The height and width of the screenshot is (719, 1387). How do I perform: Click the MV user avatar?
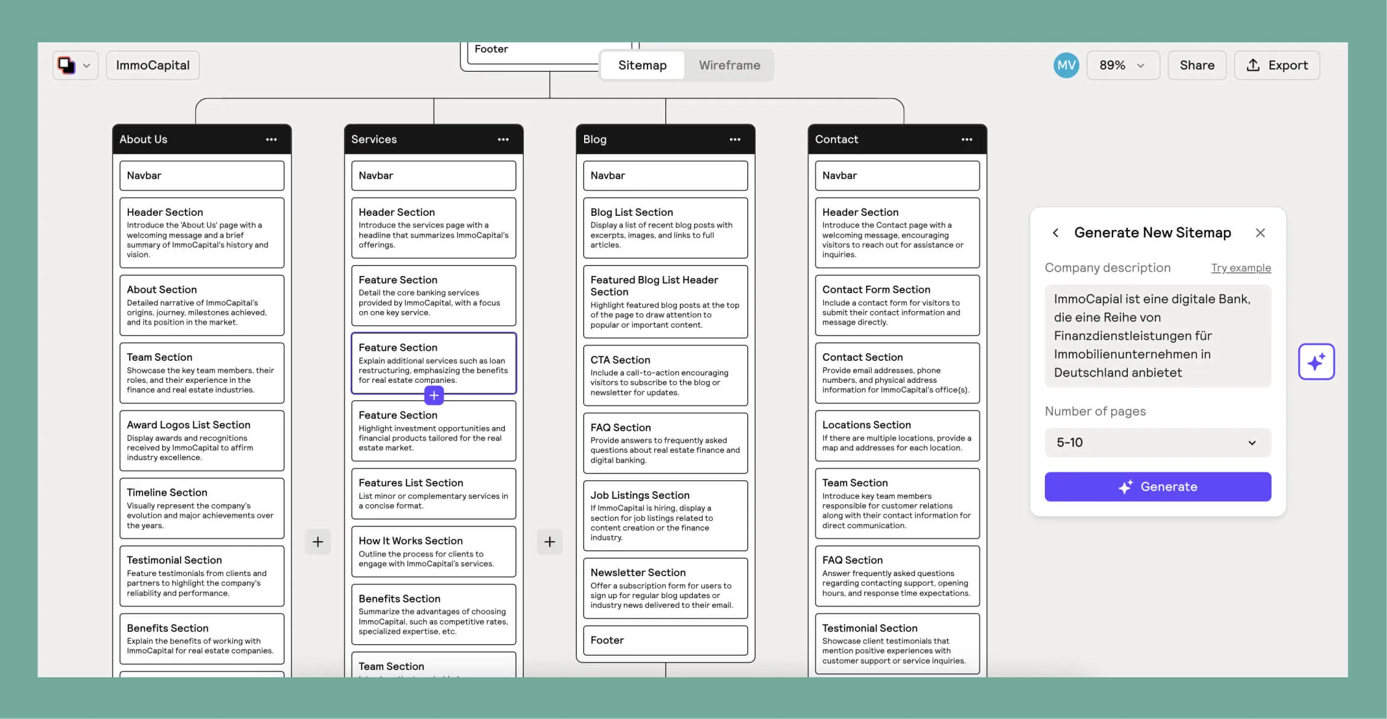1066,65
